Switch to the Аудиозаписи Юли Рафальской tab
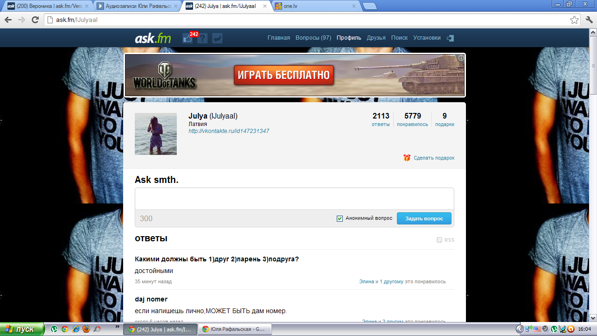 pyautogui.click(x=137, y=7)
